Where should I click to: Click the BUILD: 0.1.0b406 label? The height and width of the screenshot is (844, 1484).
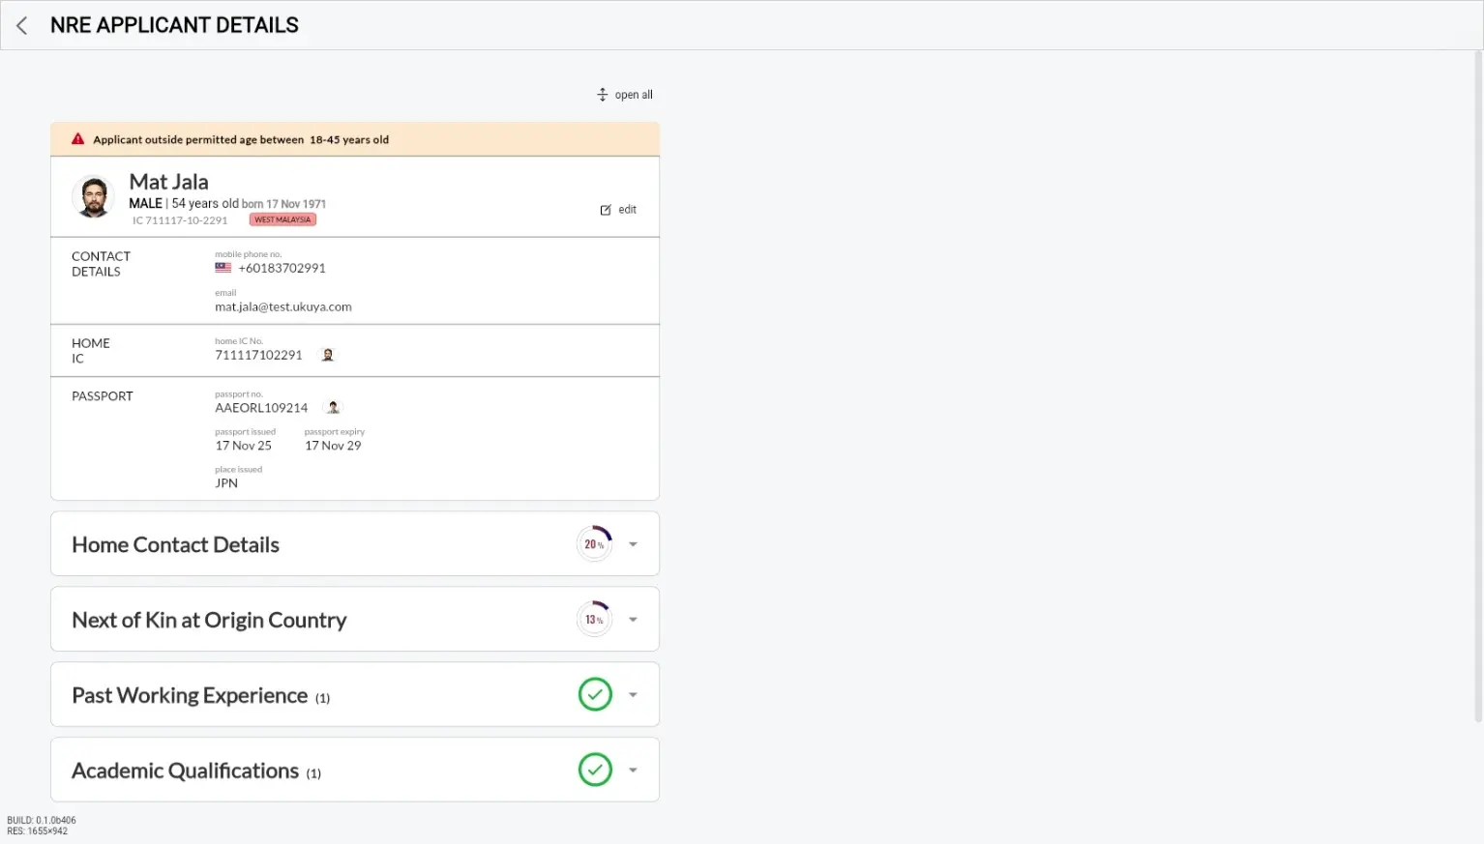pos(42,820)
